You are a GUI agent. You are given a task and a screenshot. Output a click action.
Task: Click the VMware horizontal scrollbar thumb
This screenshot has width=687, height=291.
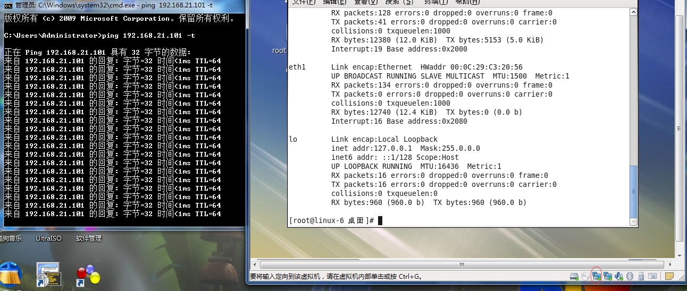click(462, 264)
